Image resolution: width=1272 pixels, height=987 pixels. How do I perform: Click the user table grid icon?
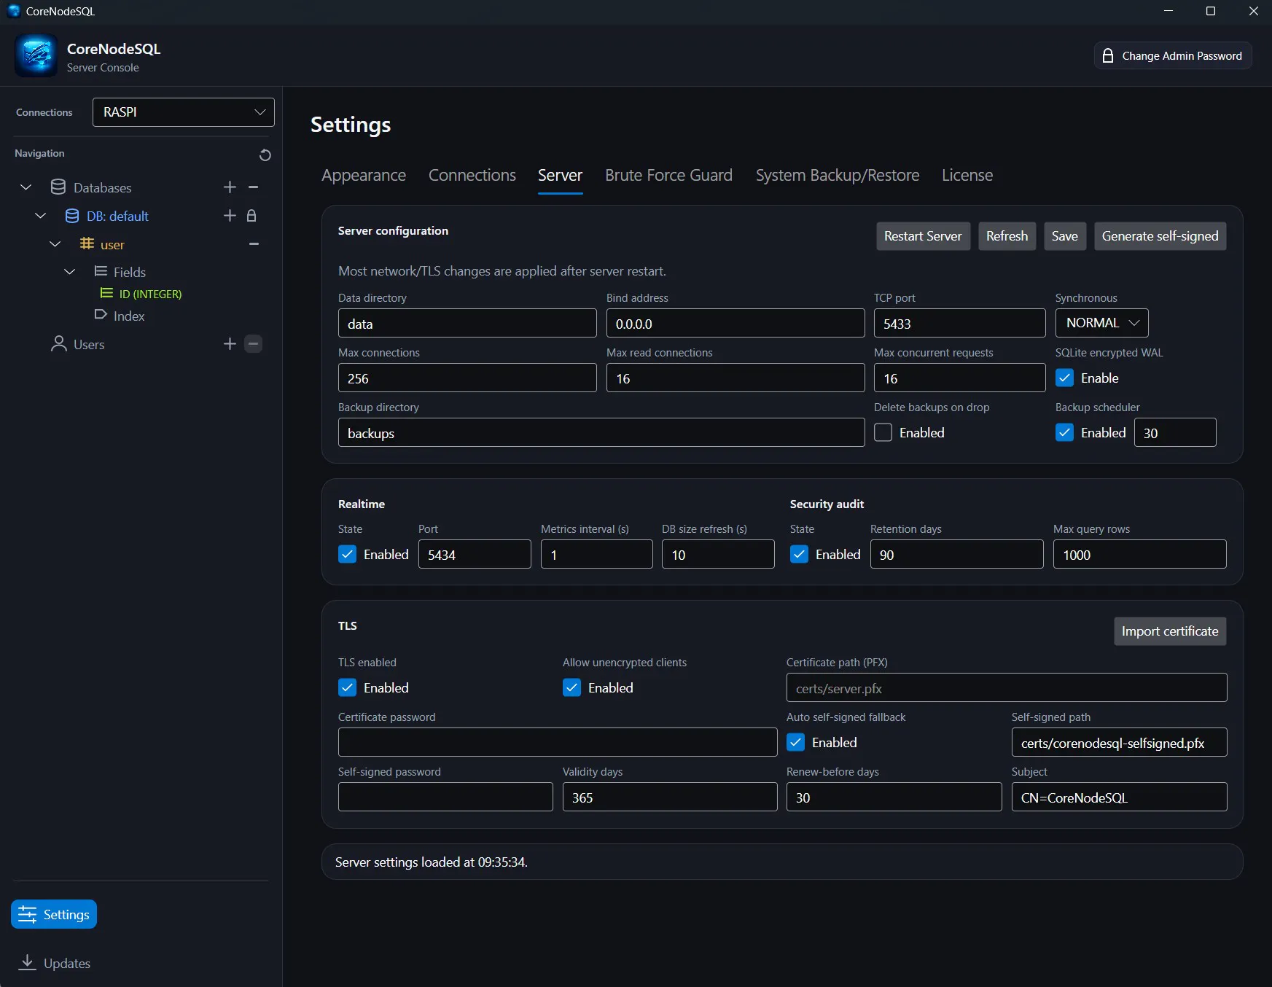click(x=87, y=243)
